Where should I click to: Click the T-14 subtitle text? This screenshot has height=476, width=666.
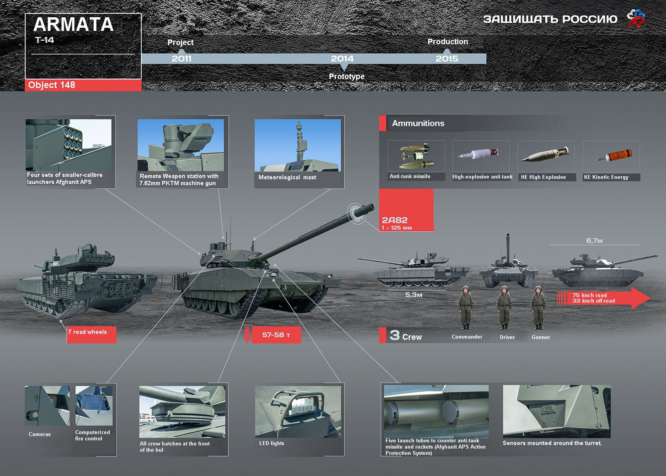pyautogui.click(x=44, y=40)
